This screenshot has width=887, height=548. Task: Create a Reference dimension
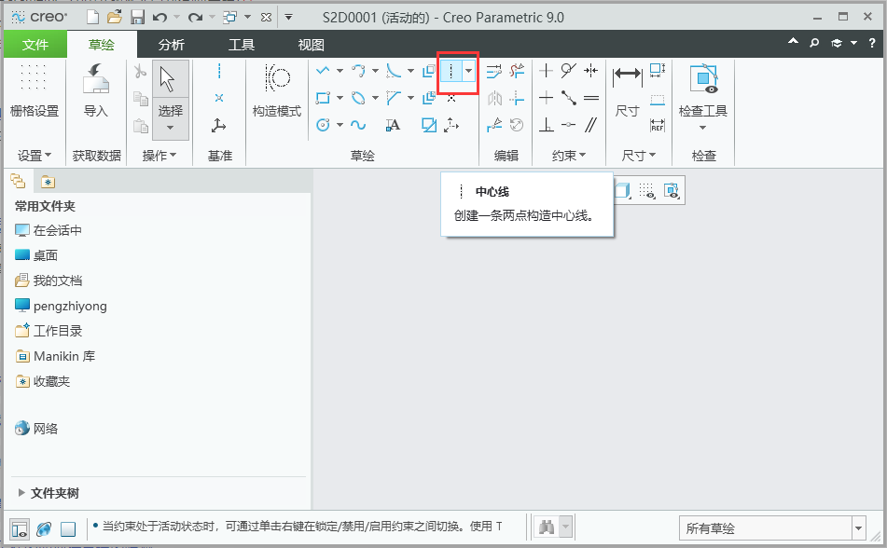[x=658, y=125]
